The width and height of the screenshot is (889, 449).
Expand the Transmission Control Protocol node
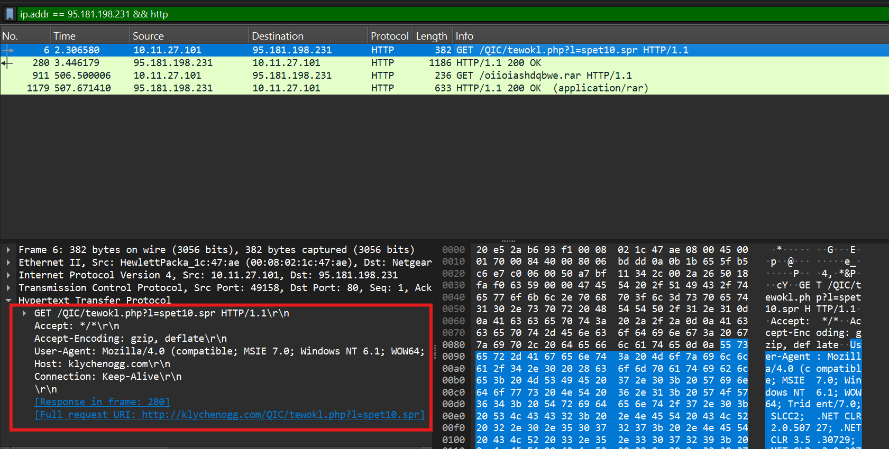click(8, 288)
